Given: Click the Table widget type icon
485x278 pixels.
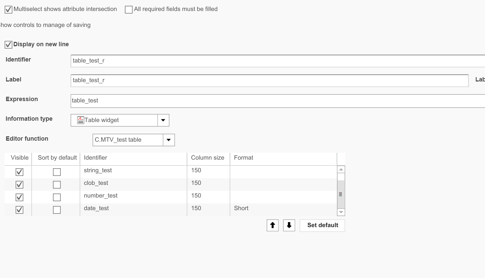Looking at the screenshot, I should [x=81, y=120].
